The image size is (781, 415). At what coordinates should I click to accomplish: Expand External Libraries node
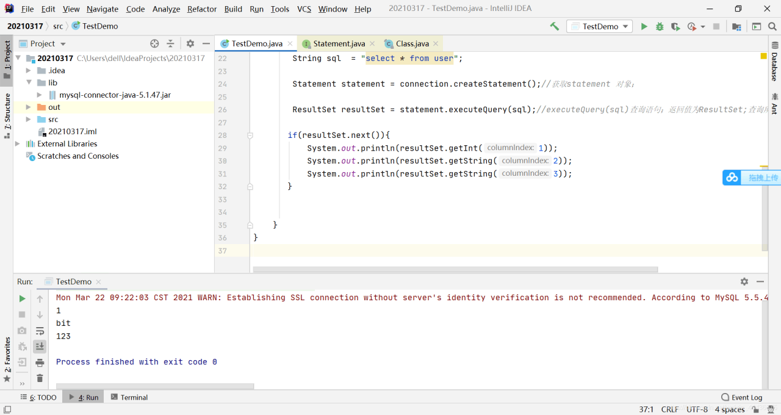[x=17, y=144]
